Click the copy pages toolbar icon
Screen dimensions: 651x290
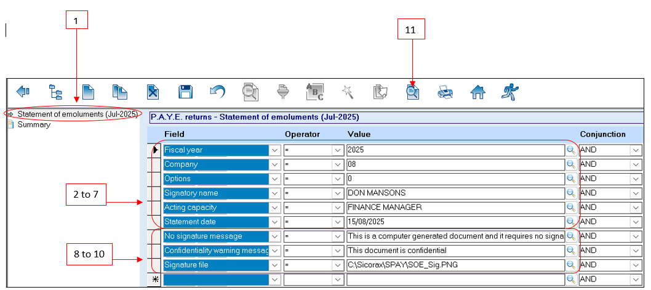(x=119, y=92)
